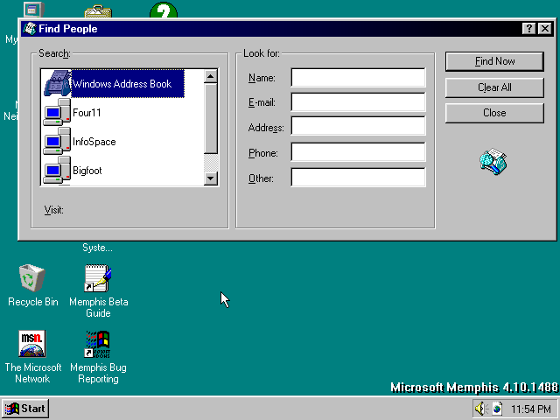Click the volume speaker tray icon
Image resolution: width=560 pixels, height=420 pixels.
pyautogui.click(x=481, y=409)
